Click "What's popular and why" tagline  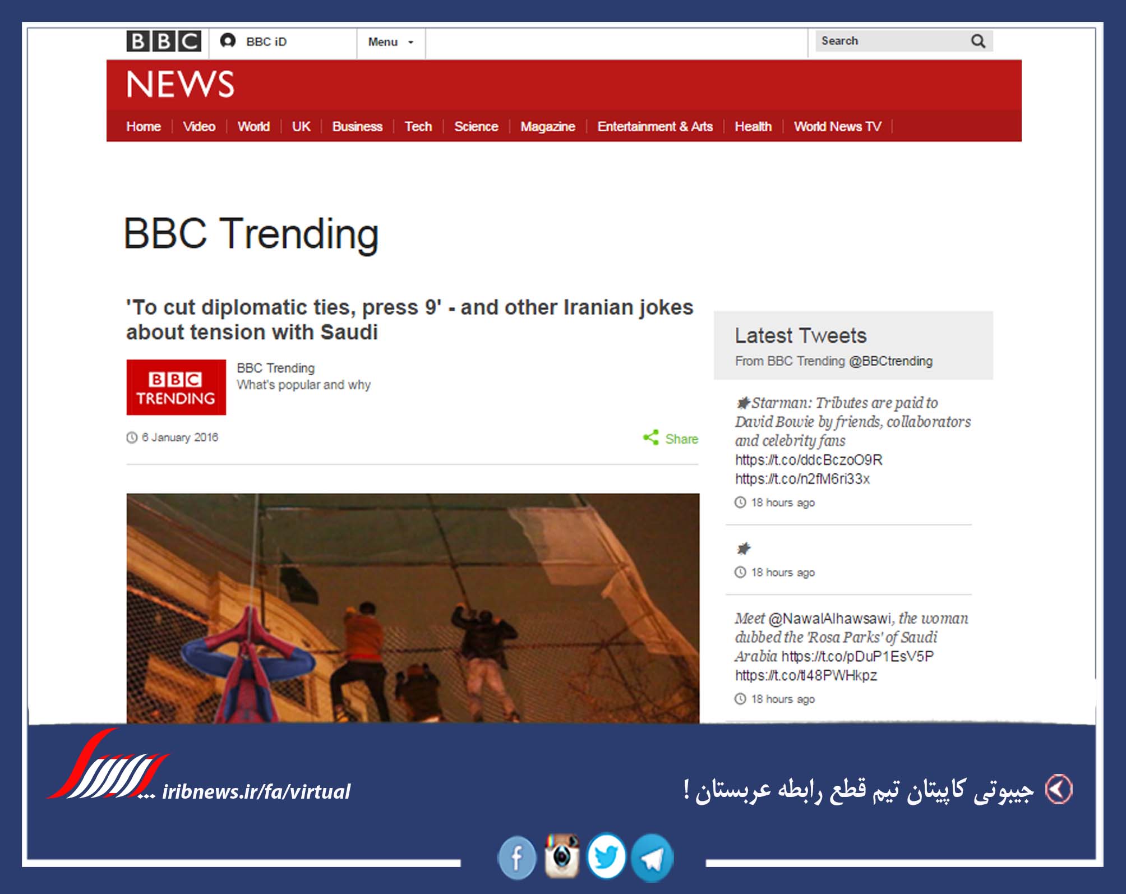tap(303, 385)
